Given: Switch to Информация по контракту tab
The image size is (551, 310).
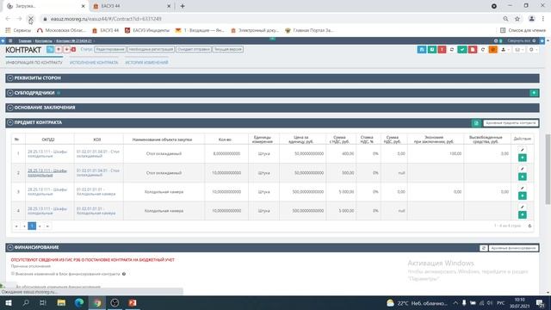Looking at the screenshot, I should [34, 63].
